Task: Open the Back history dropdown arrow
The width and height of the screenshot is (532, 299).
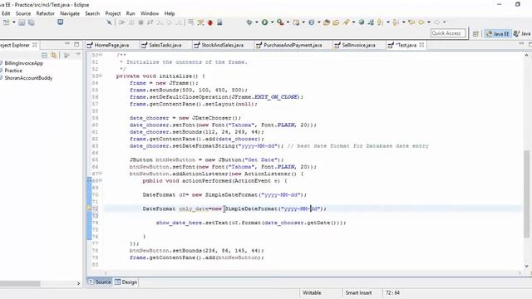Action: coord(429,22)
